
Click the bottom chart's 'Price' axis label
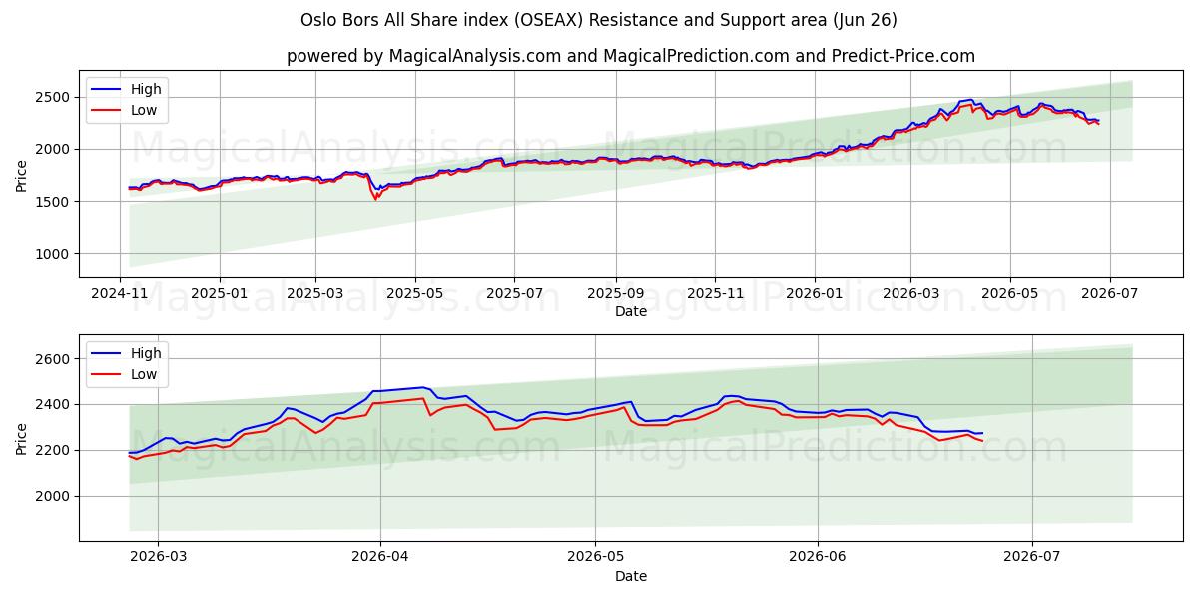tap(22, 437)
